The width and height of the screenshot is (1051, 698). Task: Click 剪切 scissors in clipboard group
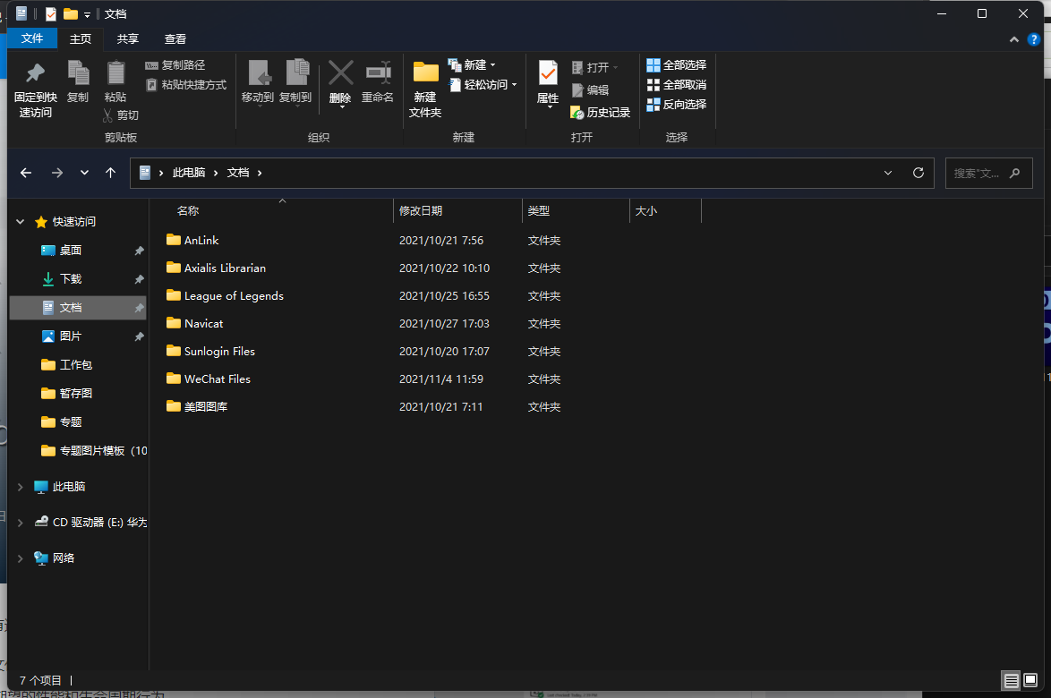coord(121,115)
